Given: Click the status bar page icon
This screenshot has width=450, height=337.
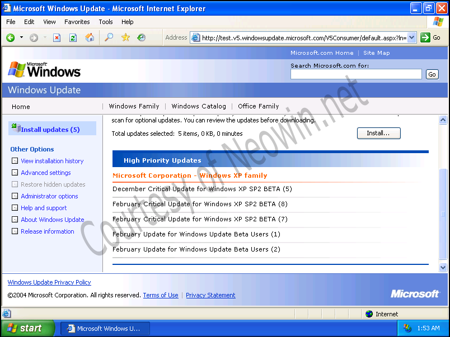Looking at the screenshot, I should point(7,314).
